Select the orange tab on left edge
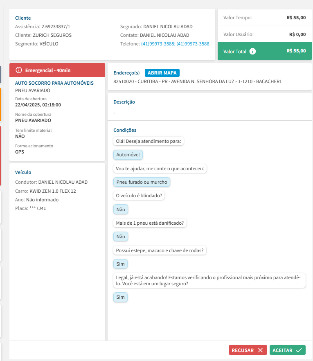 point(0,104)
